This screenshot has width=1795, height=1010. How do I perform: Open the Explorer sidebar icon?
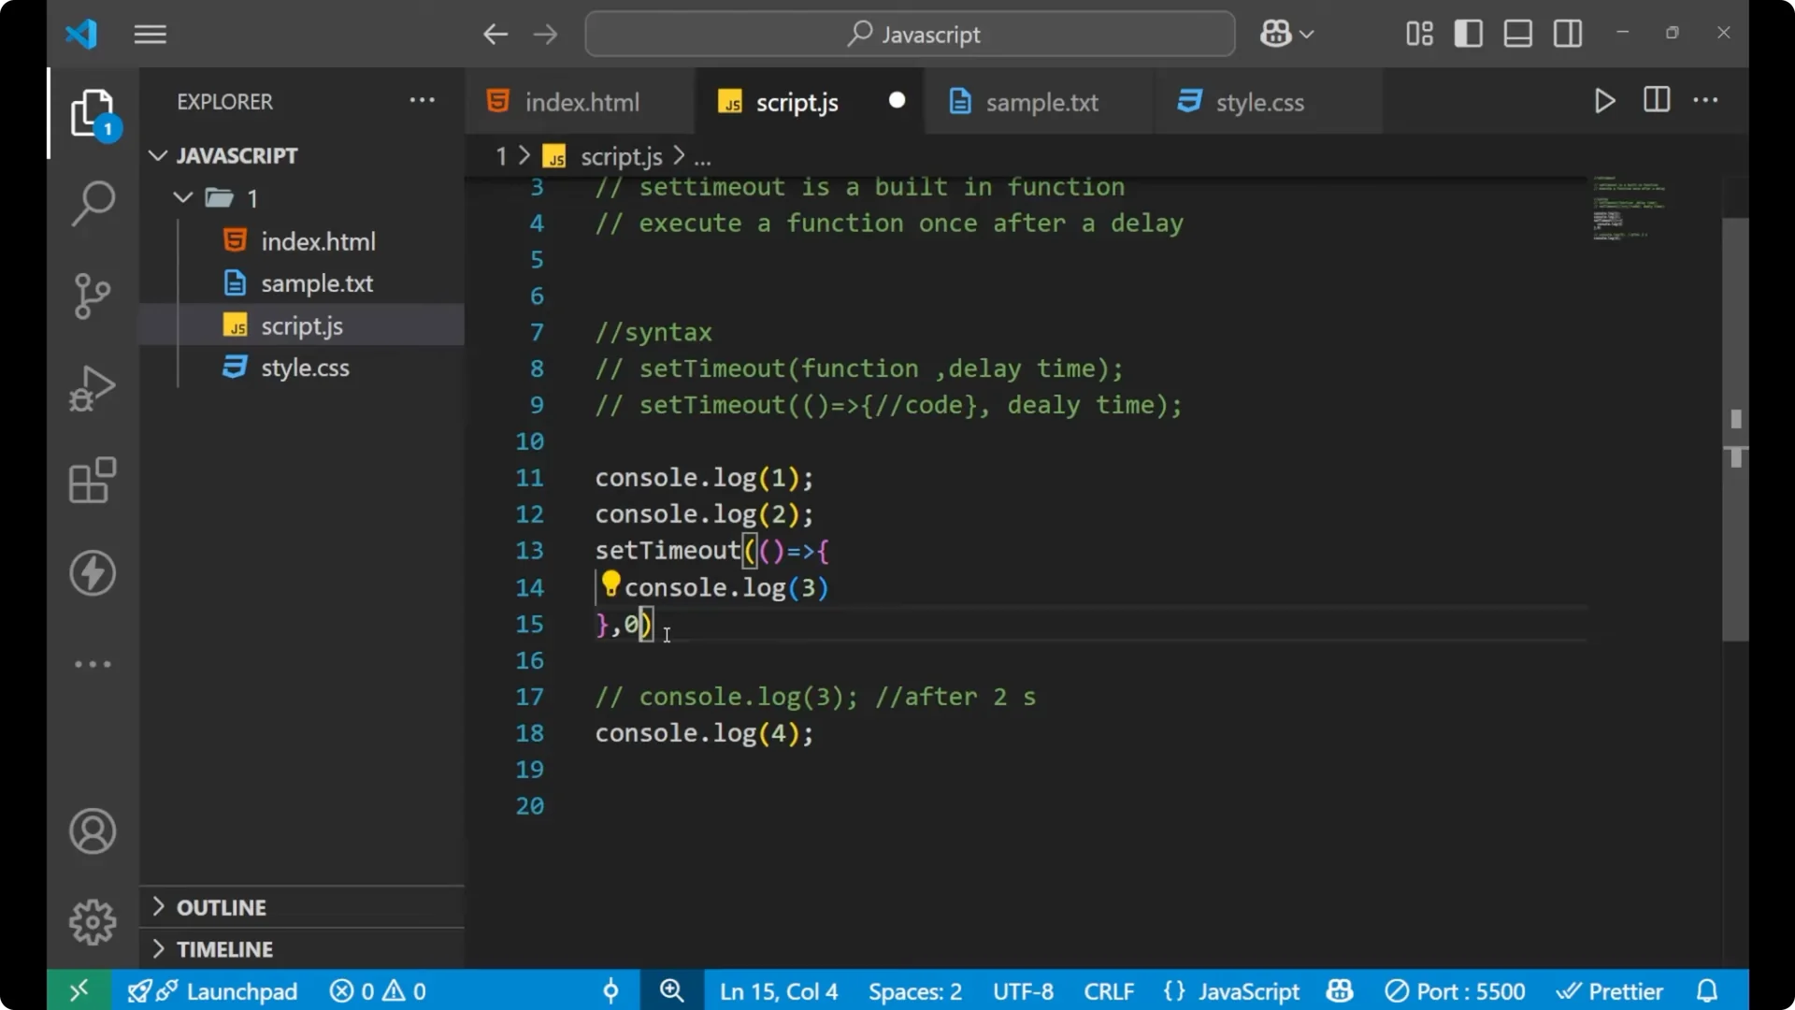click(93, 112)
